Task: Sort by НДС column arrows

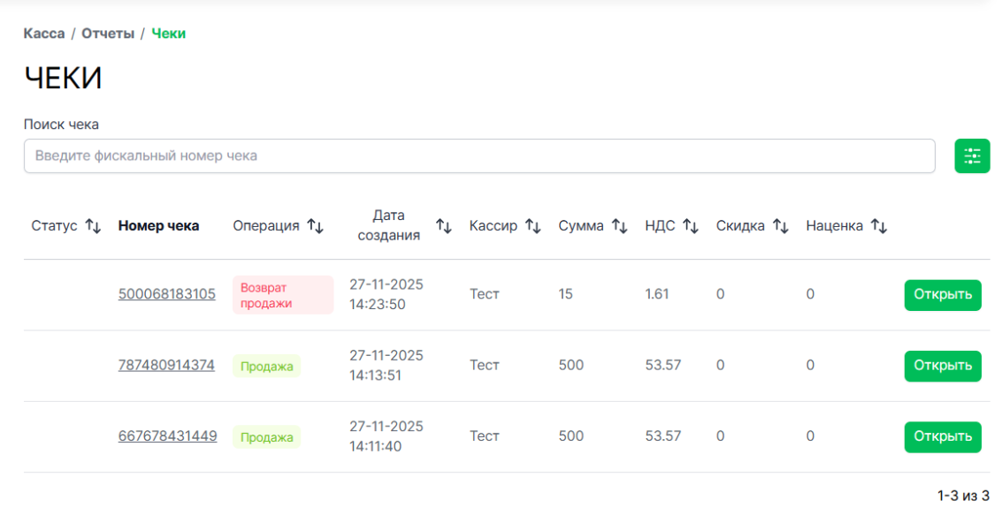Action: 690,226
